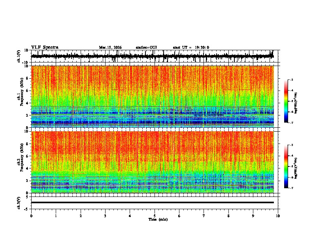Screen dimensions: 313x242
Task: Click the "start UT = 19:30:0" header text
Action: coord(191,47)
